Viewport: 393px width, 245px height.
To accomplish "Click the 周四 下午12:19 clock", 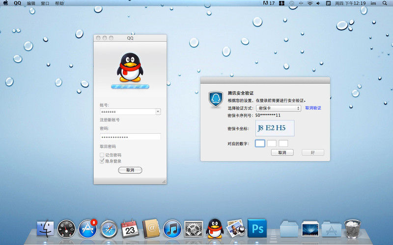I will (x=350, y=3).
